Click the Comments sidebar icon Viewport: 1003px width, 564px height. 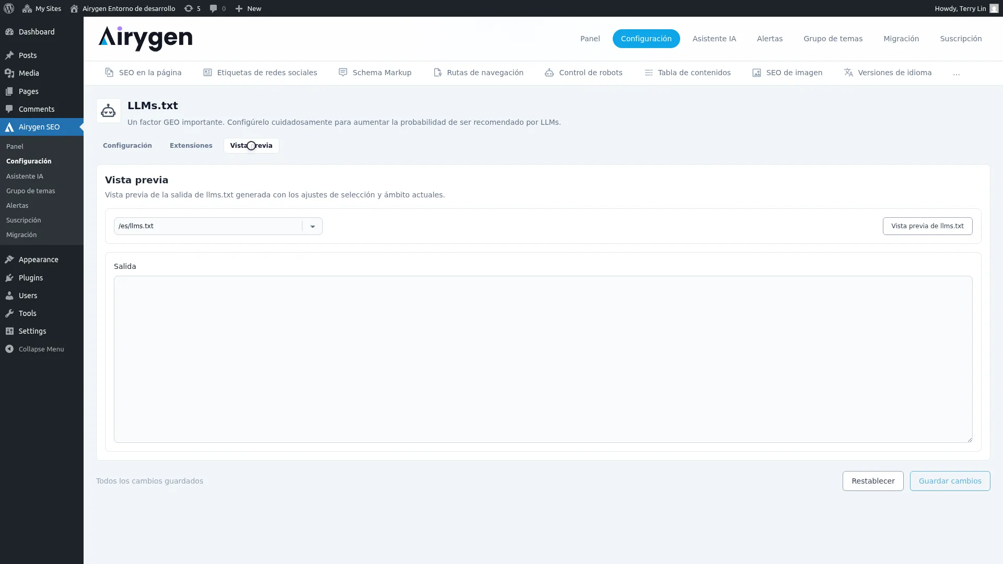(9, 109)
